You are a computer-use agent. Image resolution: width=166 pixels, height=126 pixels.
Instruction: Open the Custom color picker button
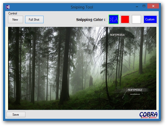pos(150,19)
